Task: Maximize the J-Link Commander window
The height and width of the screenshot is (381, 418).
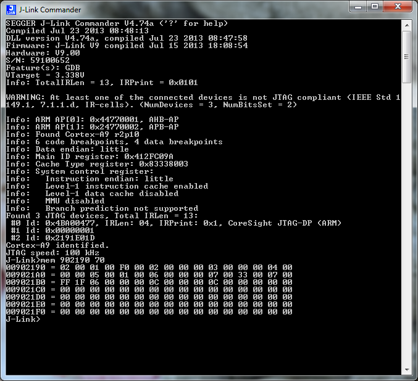Action: pyautogui.click(x=375, y=7)
